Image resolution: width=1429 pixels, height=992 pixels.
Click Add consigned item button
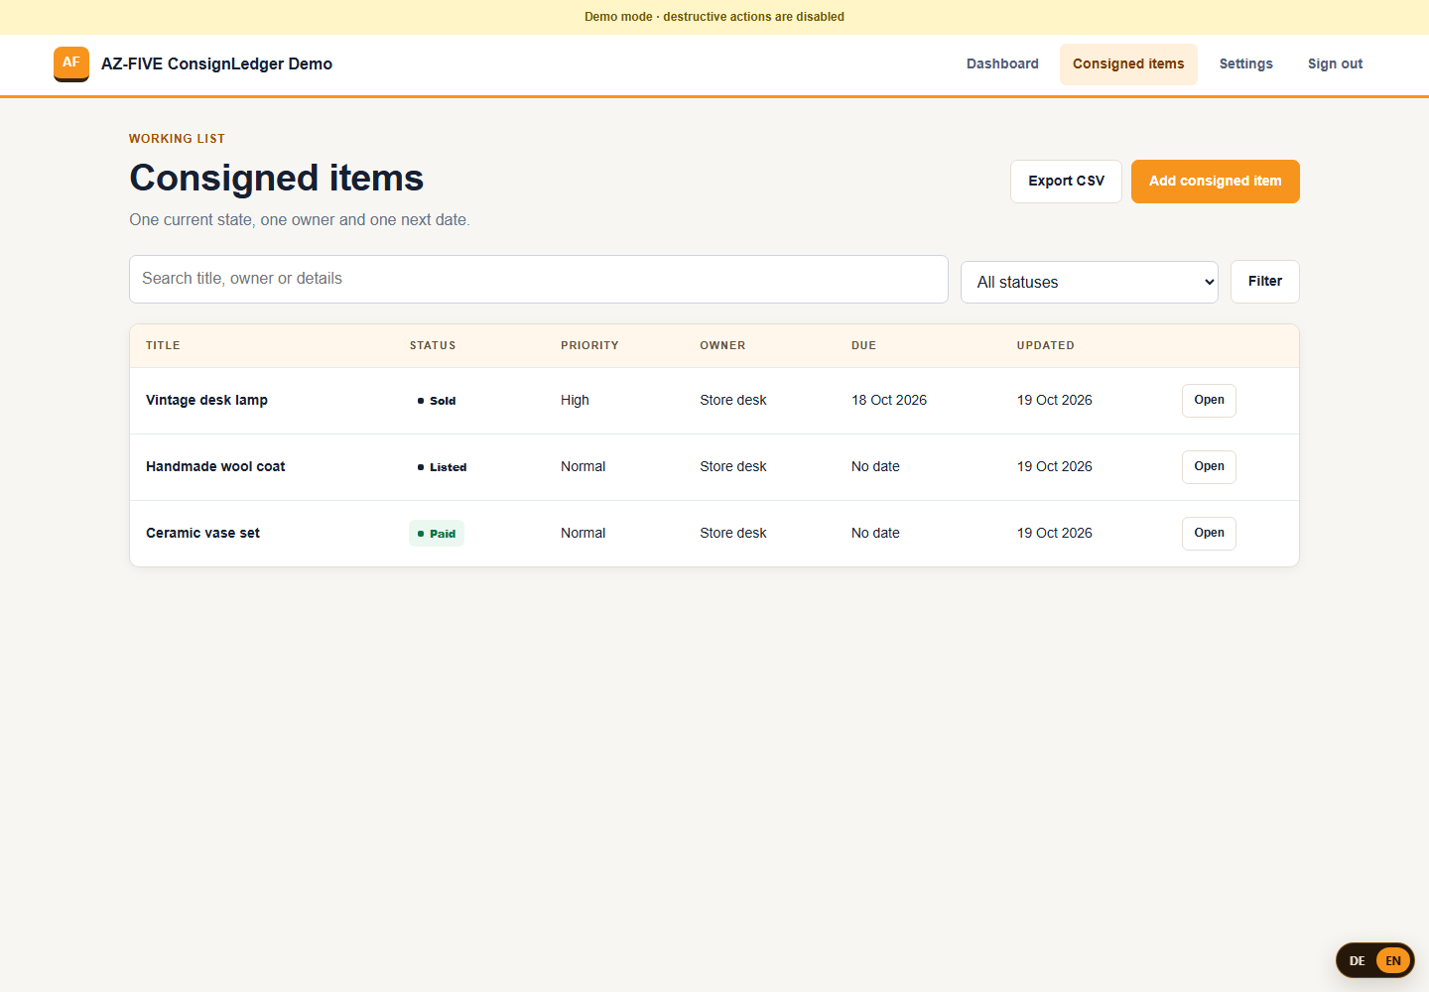(x=1215, y=182)
